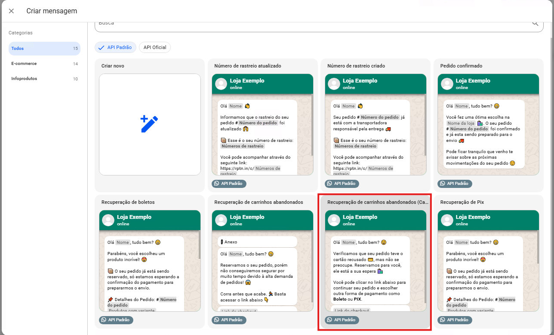Select the E-commerce category
The height and width of the screenshot is (335, 554).
click(44, 64)
